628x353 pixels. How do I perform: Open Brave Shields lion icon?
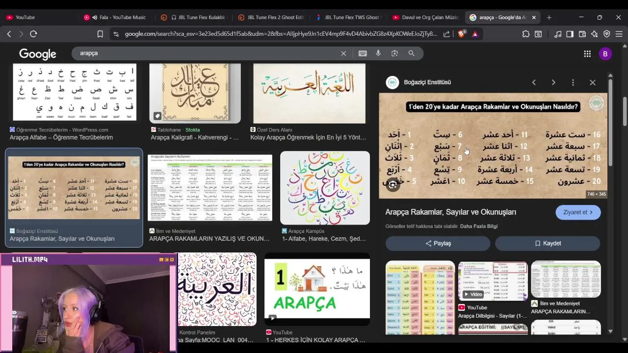[x=461, y=34]
